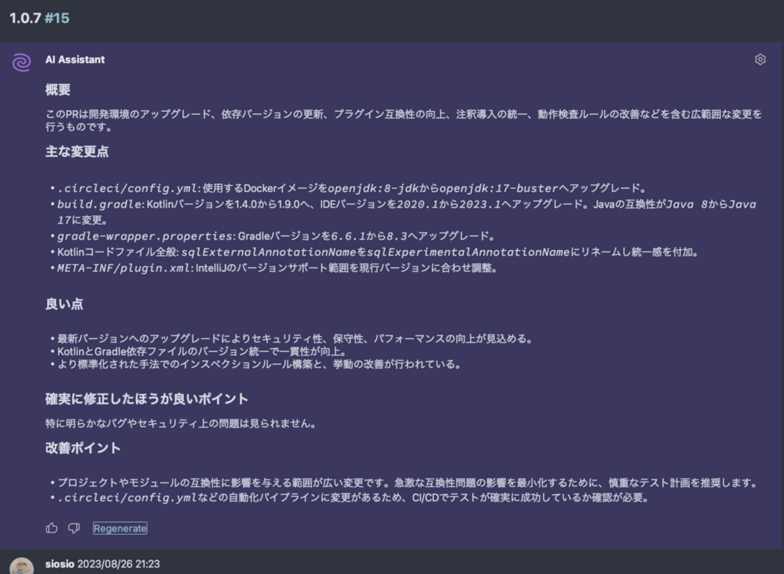Click the AI Assistant swirl logo icon
The image size is (784, 574).
click(x=22, y=62)
